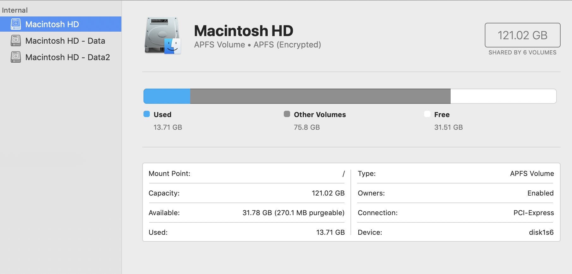Select the "Macintosh HD - Data2" volume name

[x=68, y=57]
